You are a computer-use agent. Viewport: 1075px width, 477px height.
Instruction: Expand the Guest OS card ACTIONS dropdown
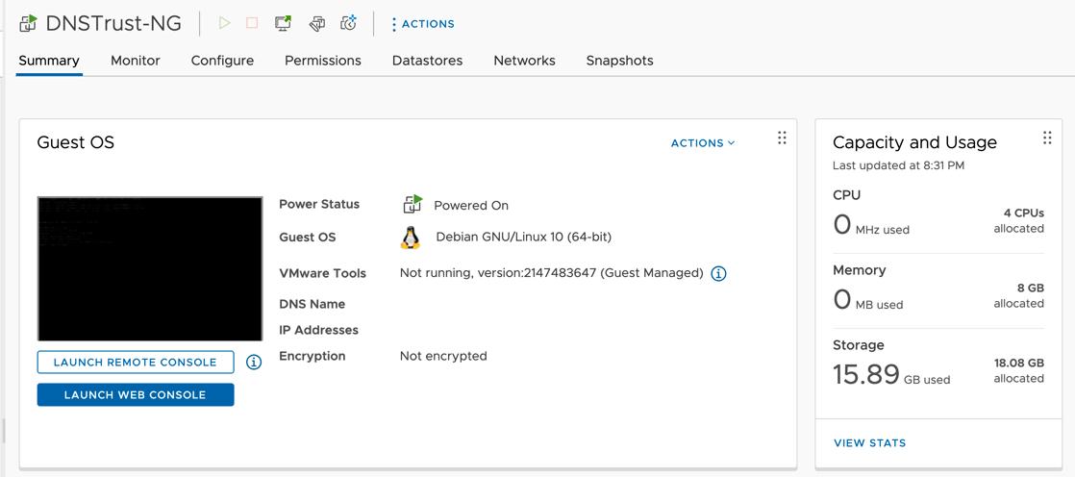click(702, 143)
